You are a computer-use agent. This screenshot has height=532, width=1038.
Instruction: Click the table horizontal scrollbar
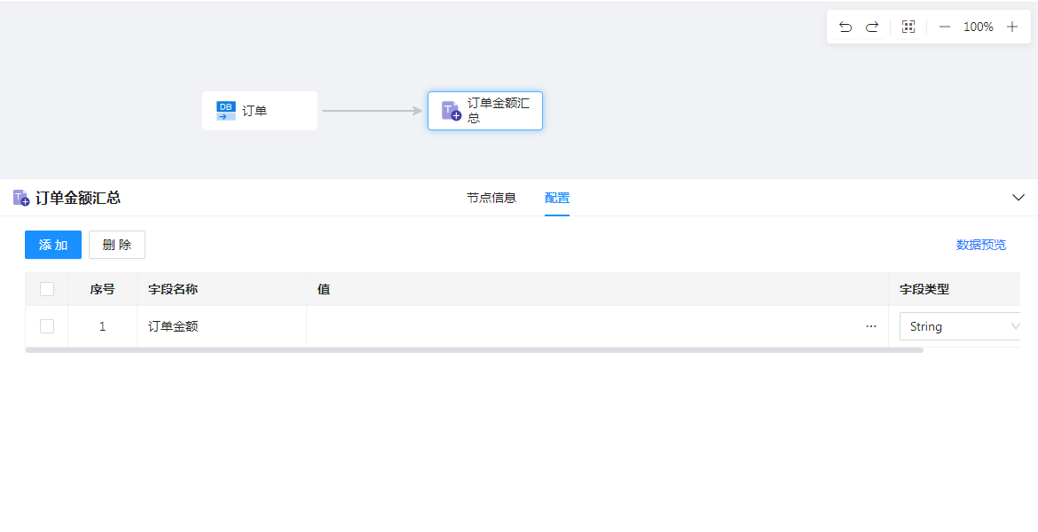click(x=475, y=350)
